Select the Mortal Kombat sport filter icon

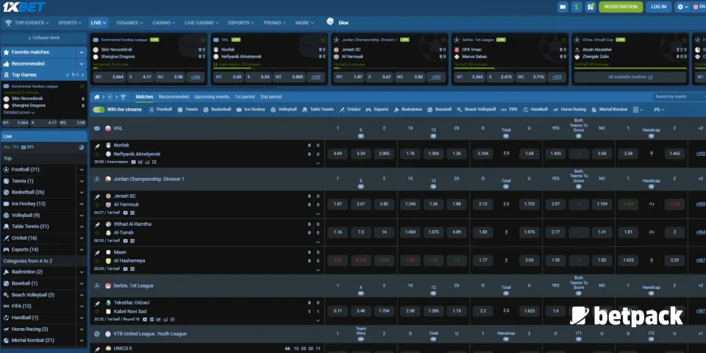[593, 110]
